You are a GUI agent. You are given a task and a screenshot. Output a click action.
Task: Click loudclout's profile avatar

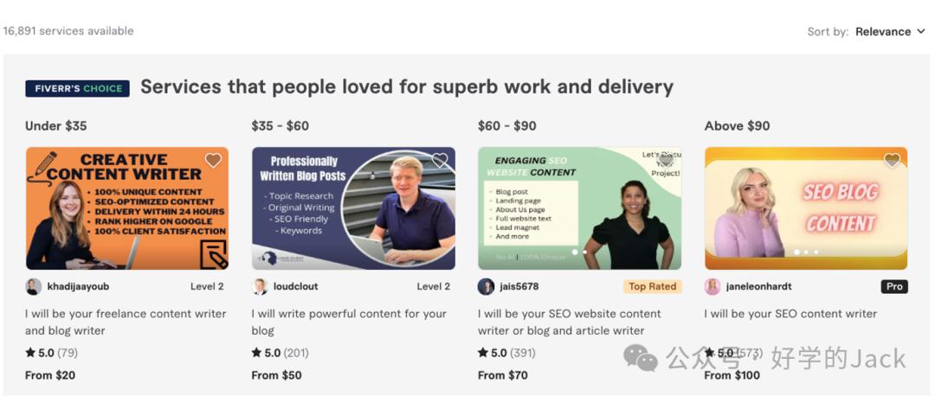coord(260,287)
